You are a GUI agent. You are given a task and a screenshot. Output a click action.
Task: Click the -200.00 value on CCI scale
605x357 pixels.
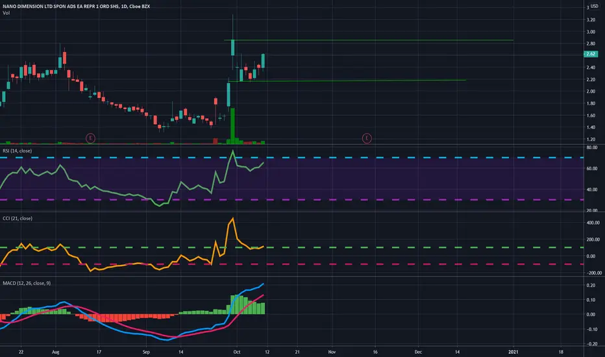pyautogui.click(x=594, y=273)
